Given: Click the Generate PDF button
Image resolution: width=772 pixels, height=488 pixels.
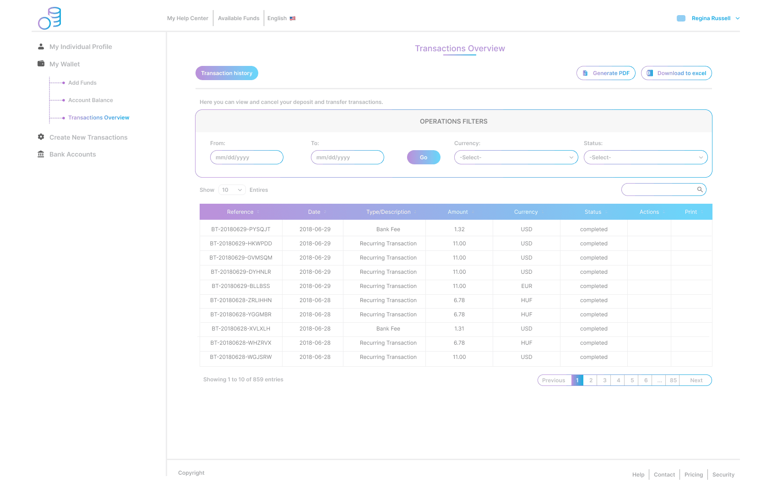Looking at the screenshot, I should click(x=605, y=73).
